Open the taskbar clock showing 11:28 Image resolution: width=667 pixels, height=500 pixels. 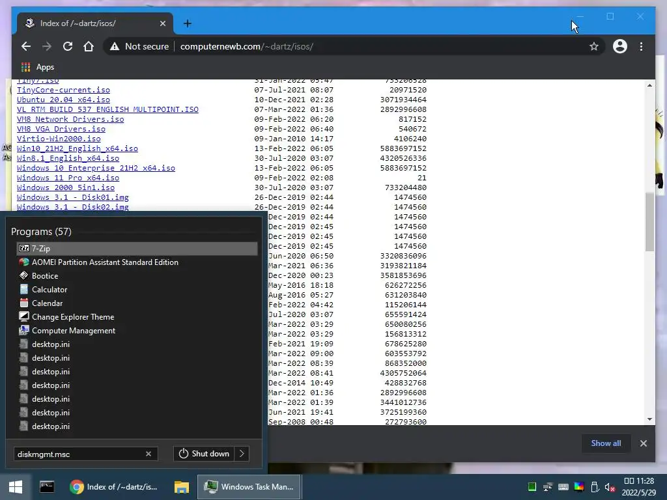pos(639,487)
